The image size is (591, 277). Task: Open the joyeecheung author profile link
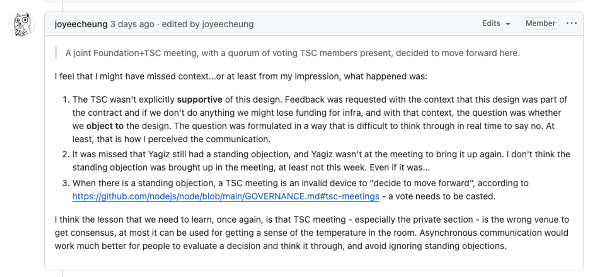click(81, 24)
